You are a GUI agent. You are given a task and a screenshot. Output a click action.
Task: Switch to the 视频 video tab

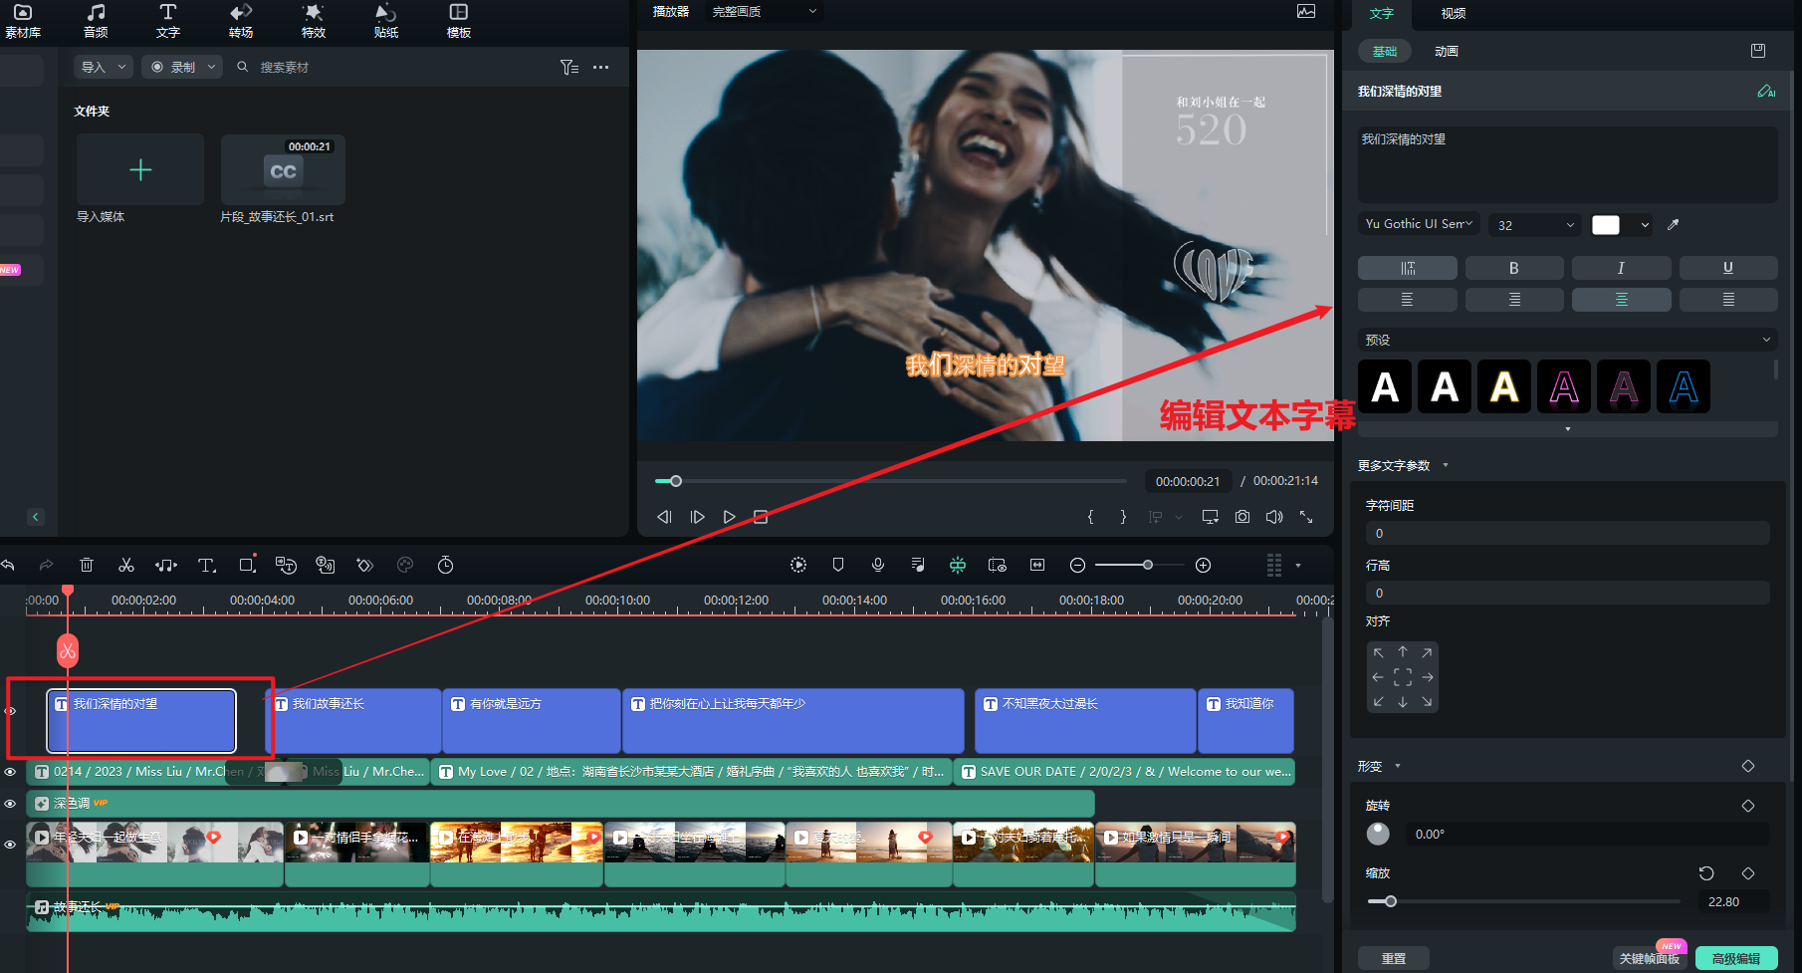pos(1453,14)
